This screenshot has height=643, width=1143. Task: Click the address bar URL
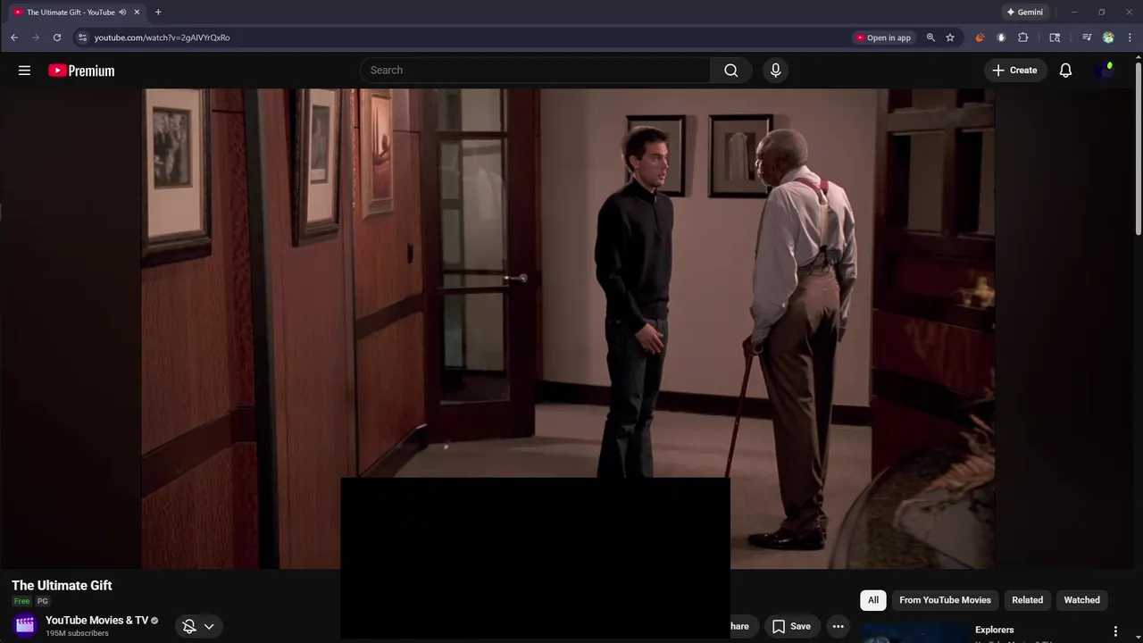162,38
